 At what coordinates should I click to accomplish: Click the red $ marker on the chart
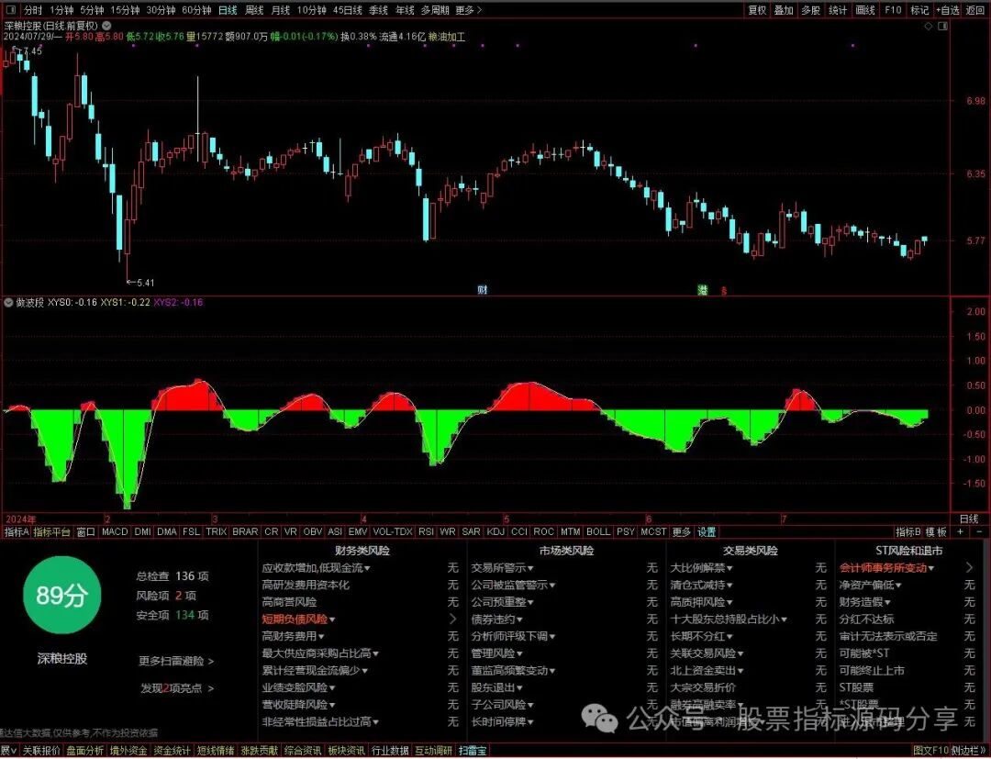pos(724,291)
